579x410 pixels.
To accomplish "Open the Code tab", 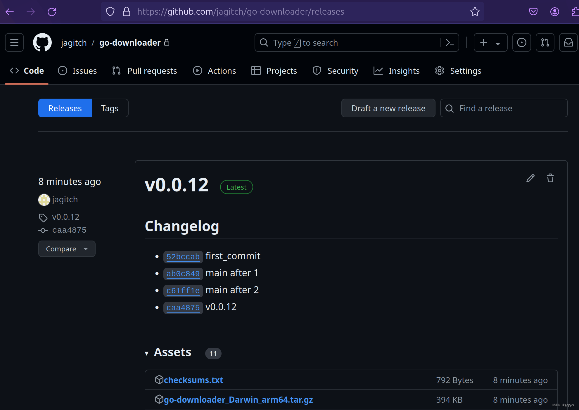I will 27,71.
